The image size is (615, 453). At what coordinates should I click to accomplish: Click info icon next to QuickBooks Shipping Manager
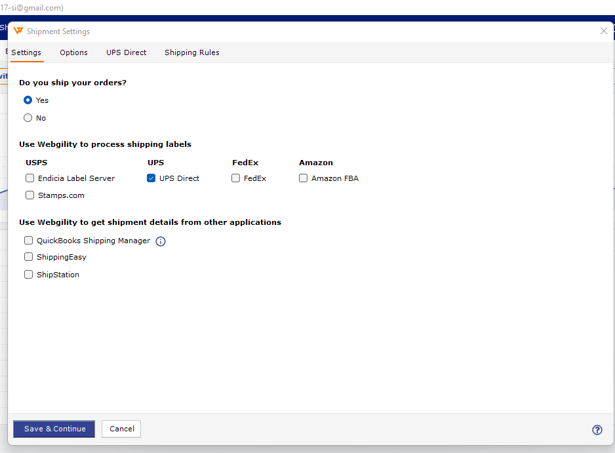pyautogui.click(x=161, y=241)
